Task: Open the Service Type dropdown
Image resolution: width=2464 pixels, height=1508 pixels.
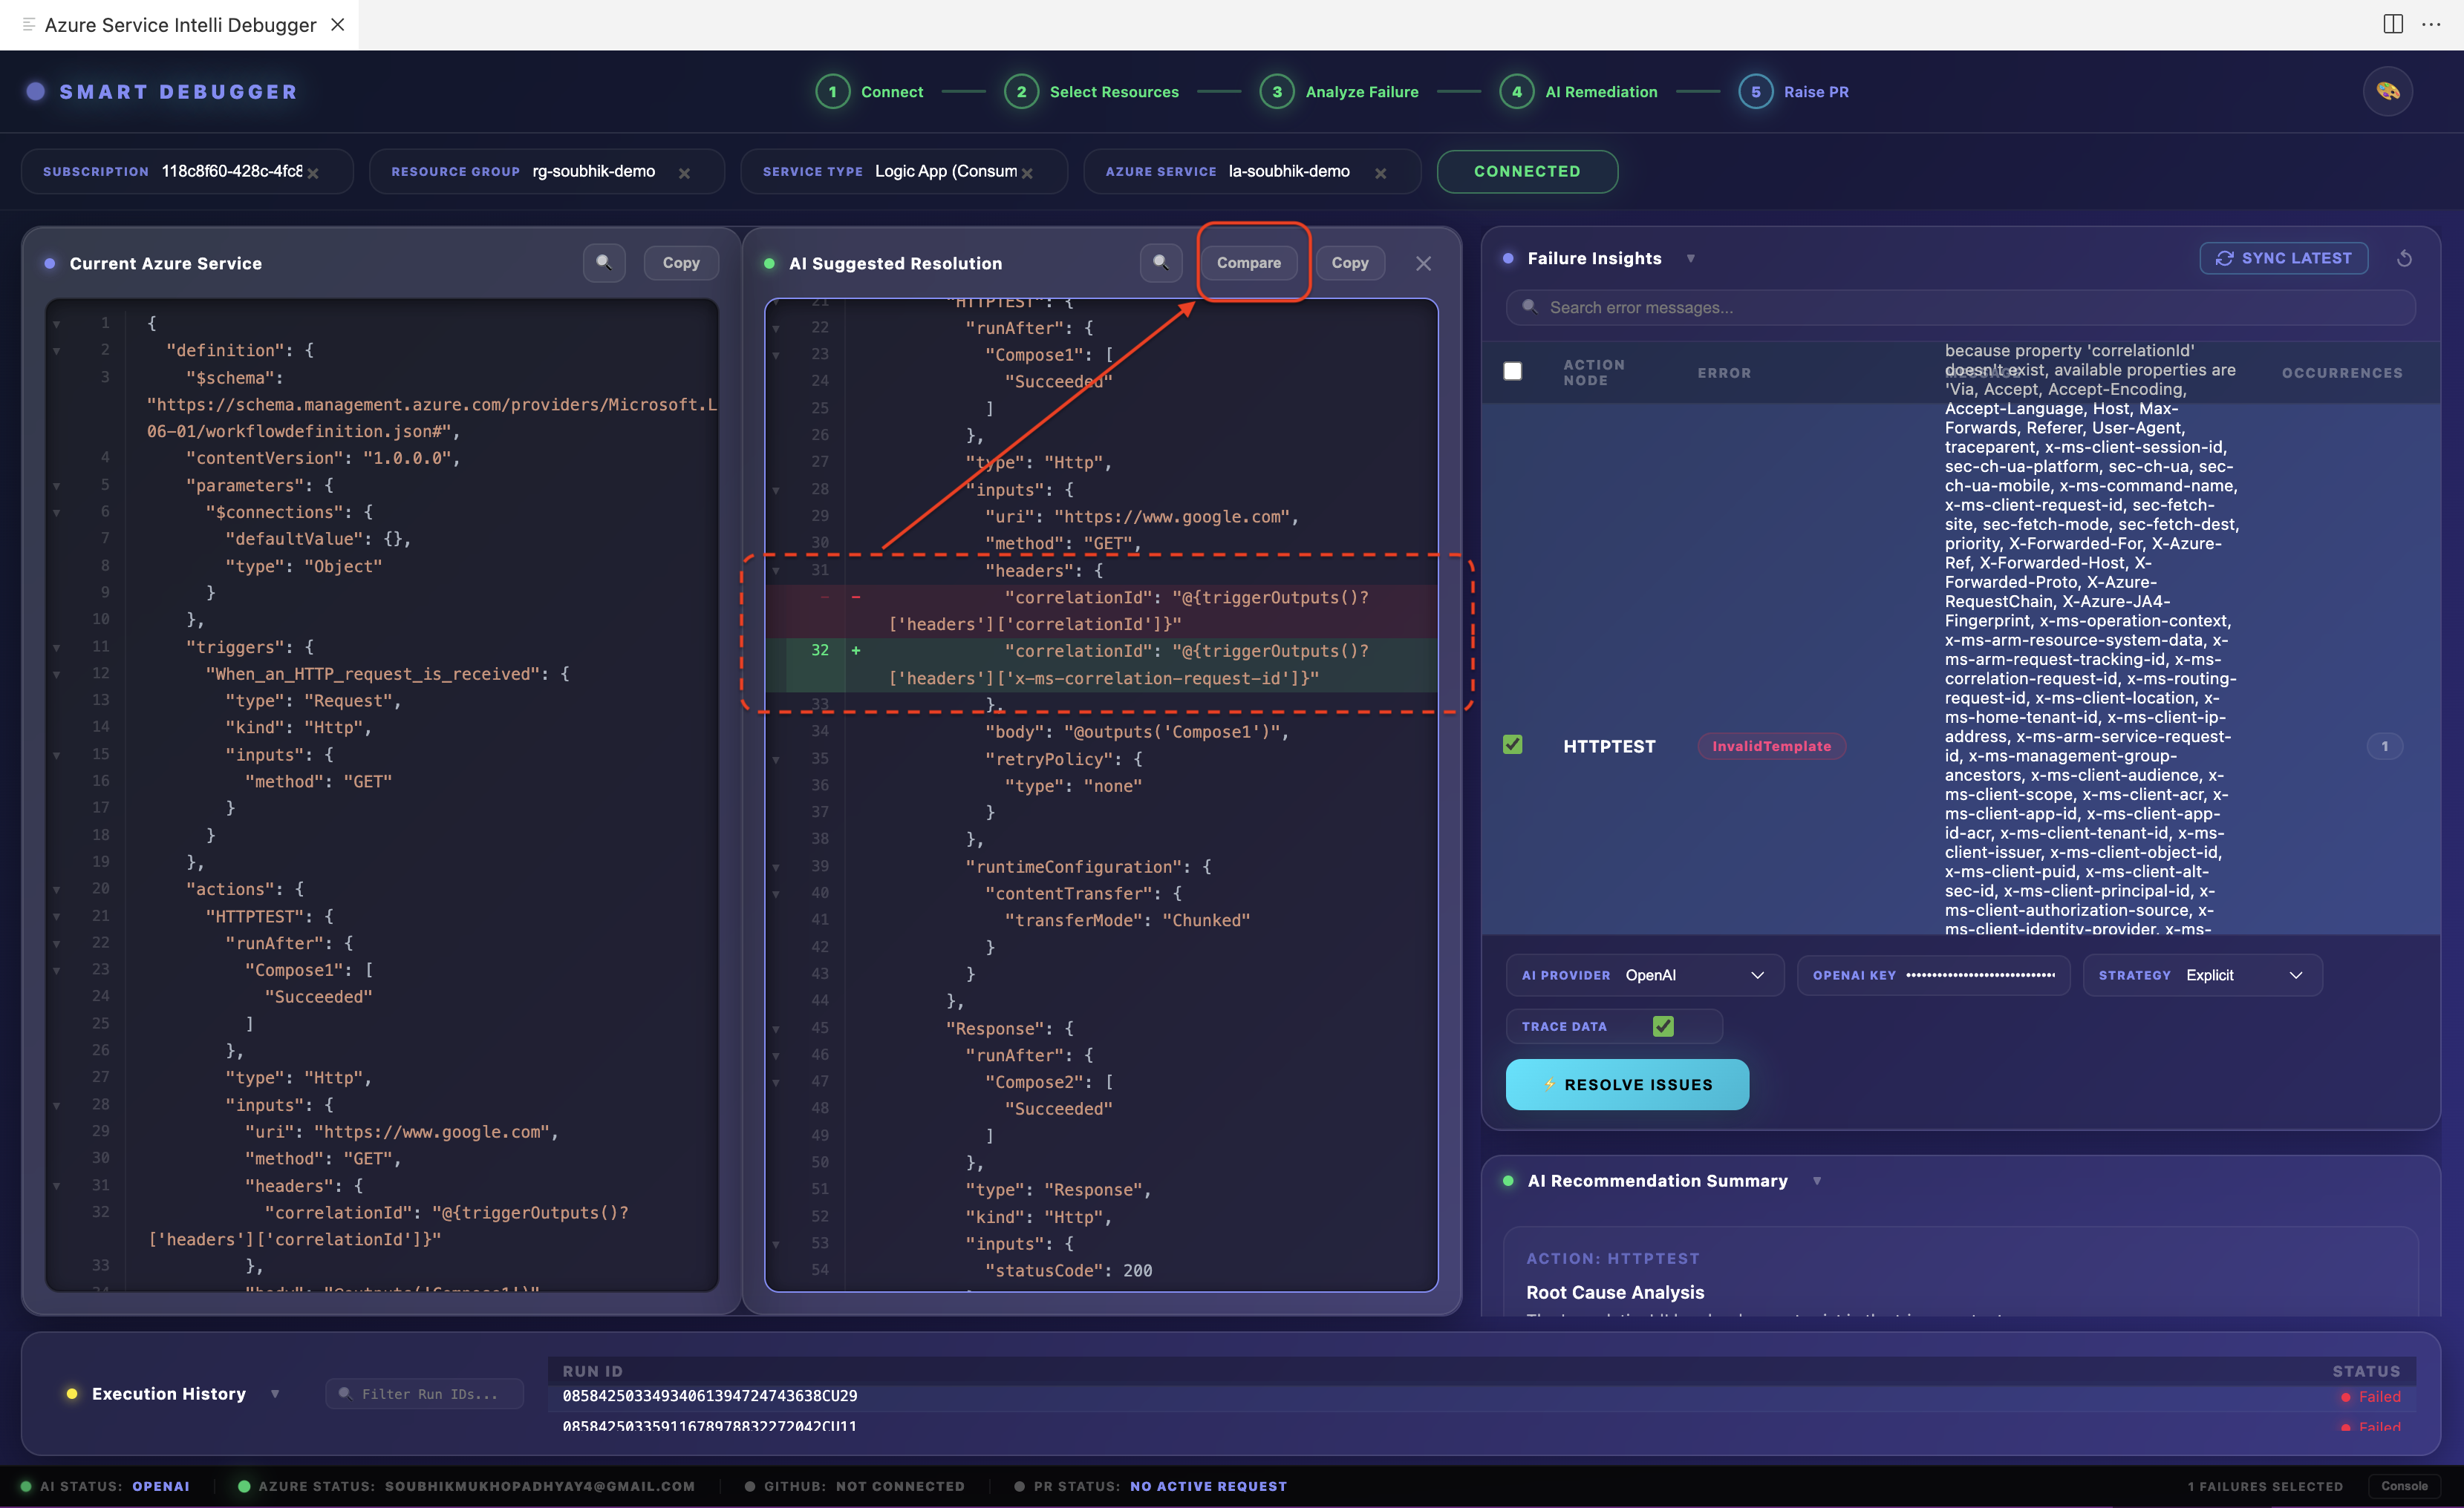Action: pyautogui.click(x=904, y=171)
